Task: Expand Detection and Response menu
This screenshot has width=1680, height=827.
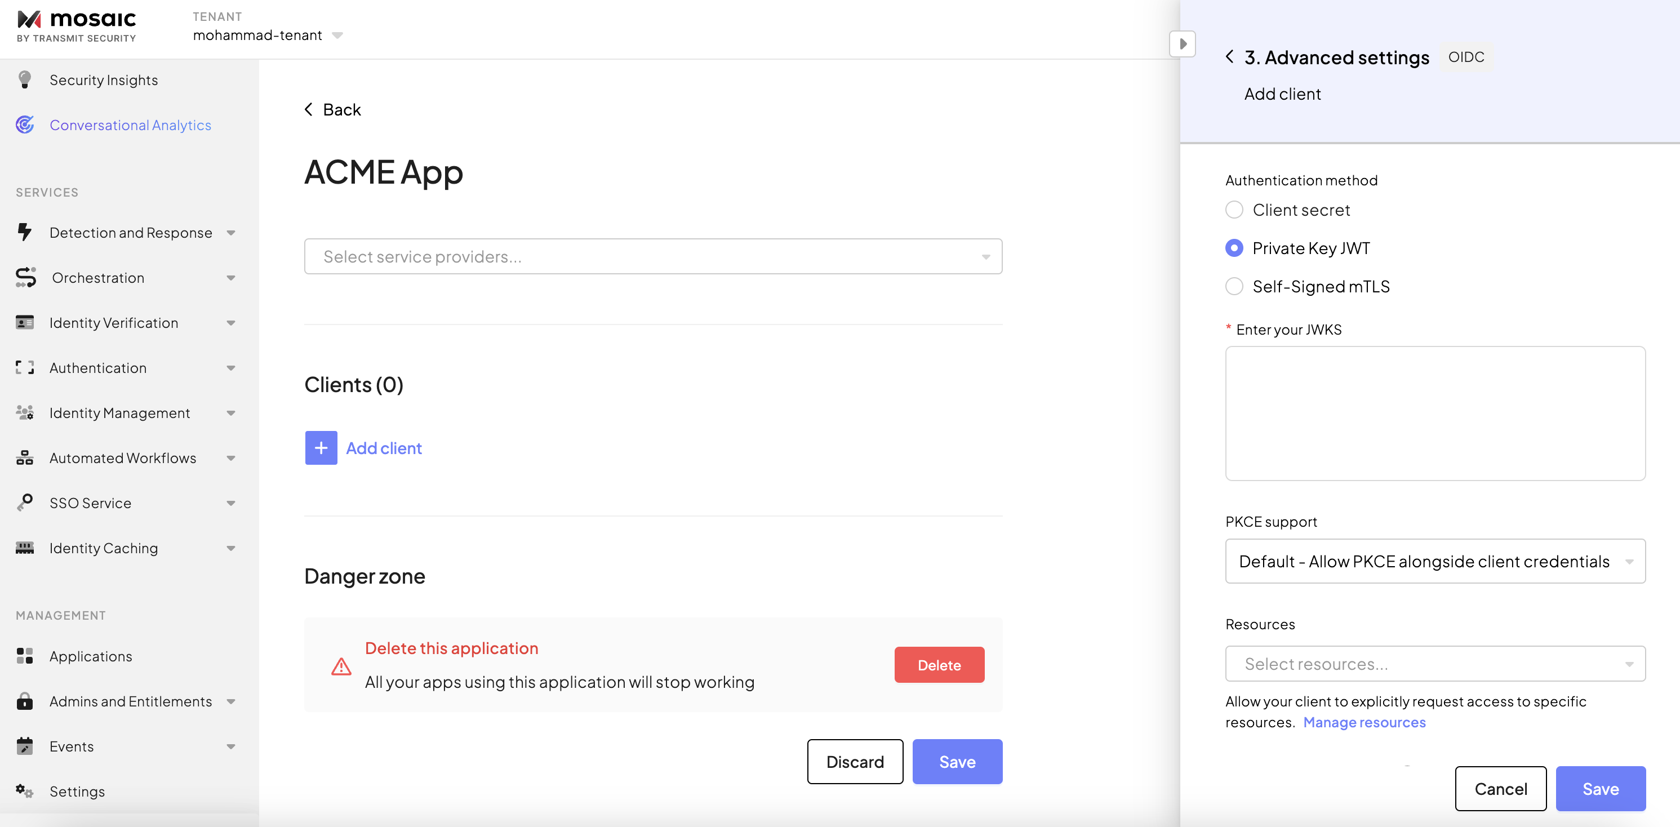Action: (x=231, y=232)
